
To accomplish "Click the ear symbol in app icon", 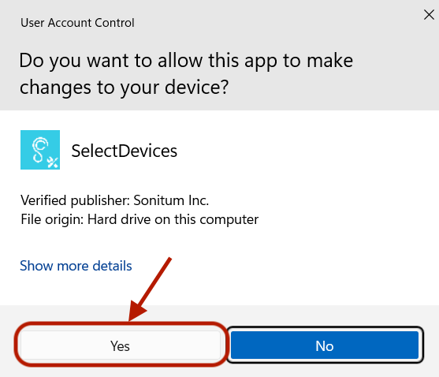I will click(39, 150).
